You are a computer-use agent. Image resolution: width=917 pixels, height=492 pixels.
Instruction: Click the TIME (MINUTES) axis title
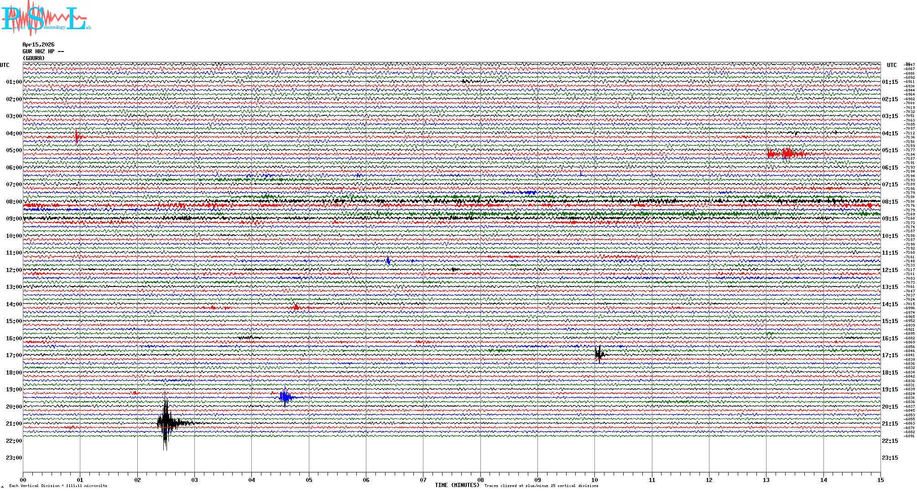457,485
